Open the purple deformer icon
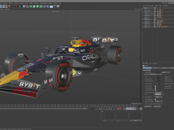 [44, 6]
